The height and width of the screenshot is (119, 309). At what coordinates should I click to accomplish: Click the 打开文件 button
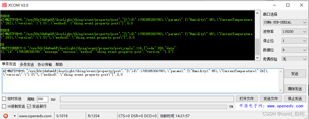pyautogui.click(x=247, y=99)
